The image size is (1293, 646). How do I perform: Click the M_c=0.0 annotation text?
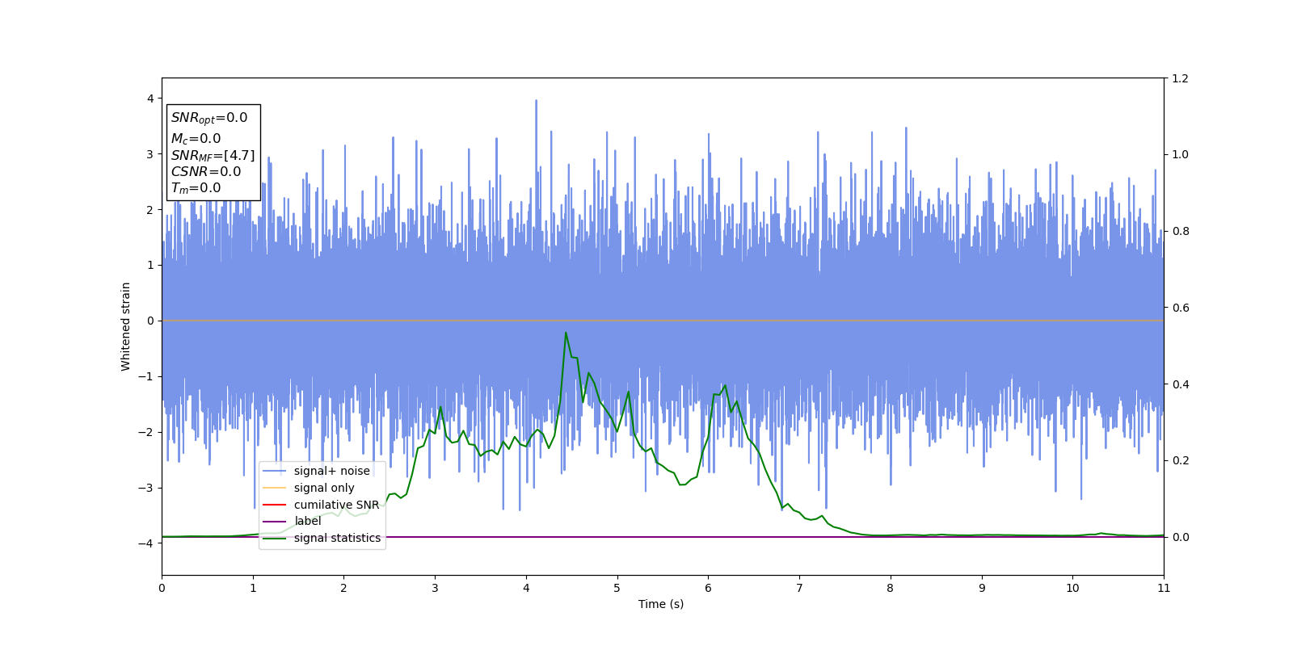pos(196,139)
